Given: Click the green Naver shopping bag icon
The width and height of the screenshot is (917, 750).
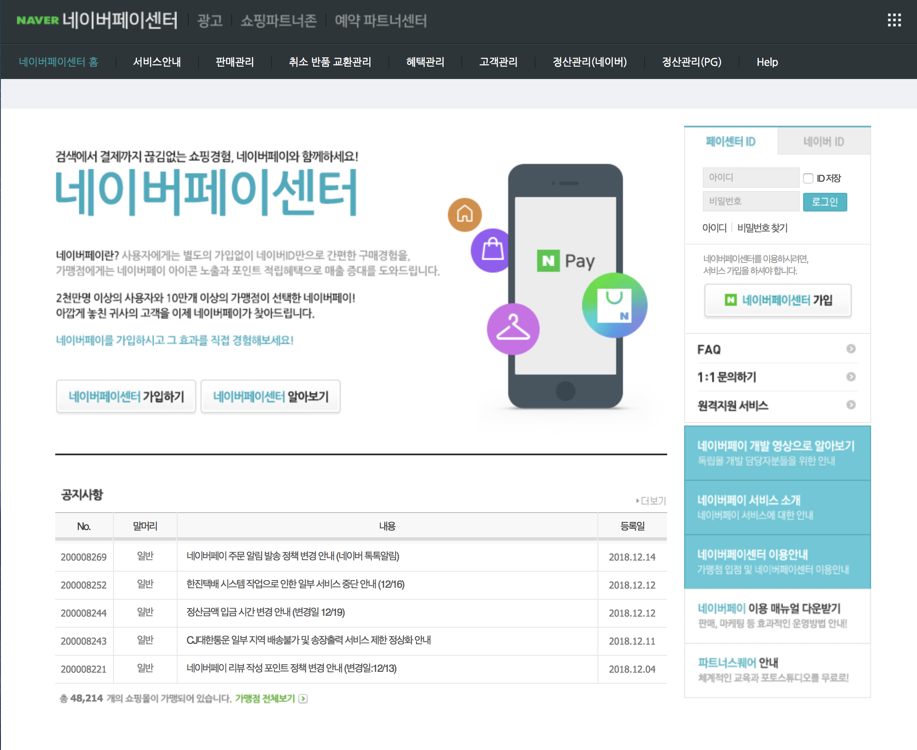Looking at the screenshot, I should pyautogui.click(x=614, y=305).
